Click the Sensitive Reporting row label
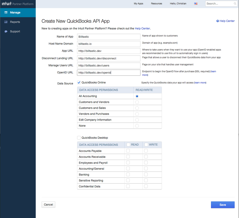 91,181
